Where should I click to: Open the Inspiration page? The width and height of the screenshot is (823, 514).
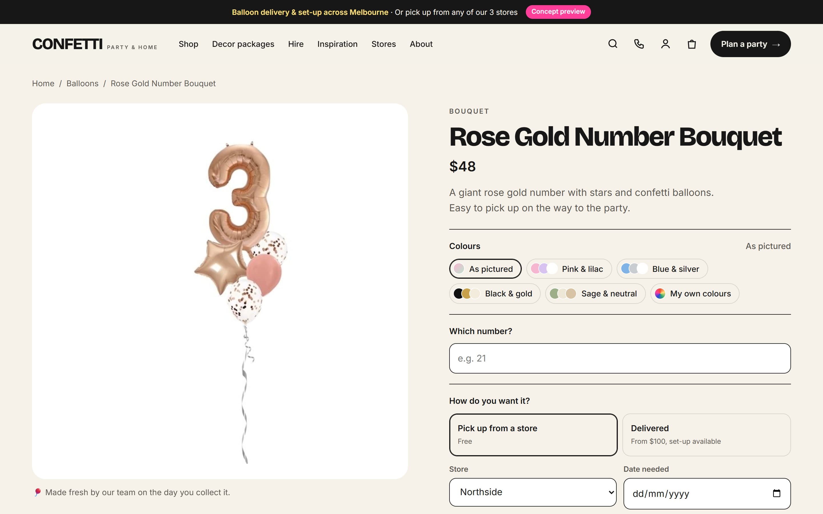[x=337, y=44]
